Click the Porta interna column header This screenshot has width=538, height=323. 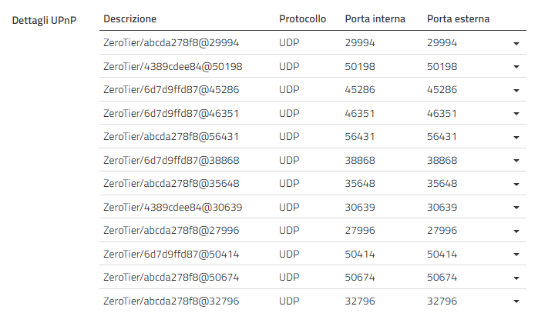(375, 18)
